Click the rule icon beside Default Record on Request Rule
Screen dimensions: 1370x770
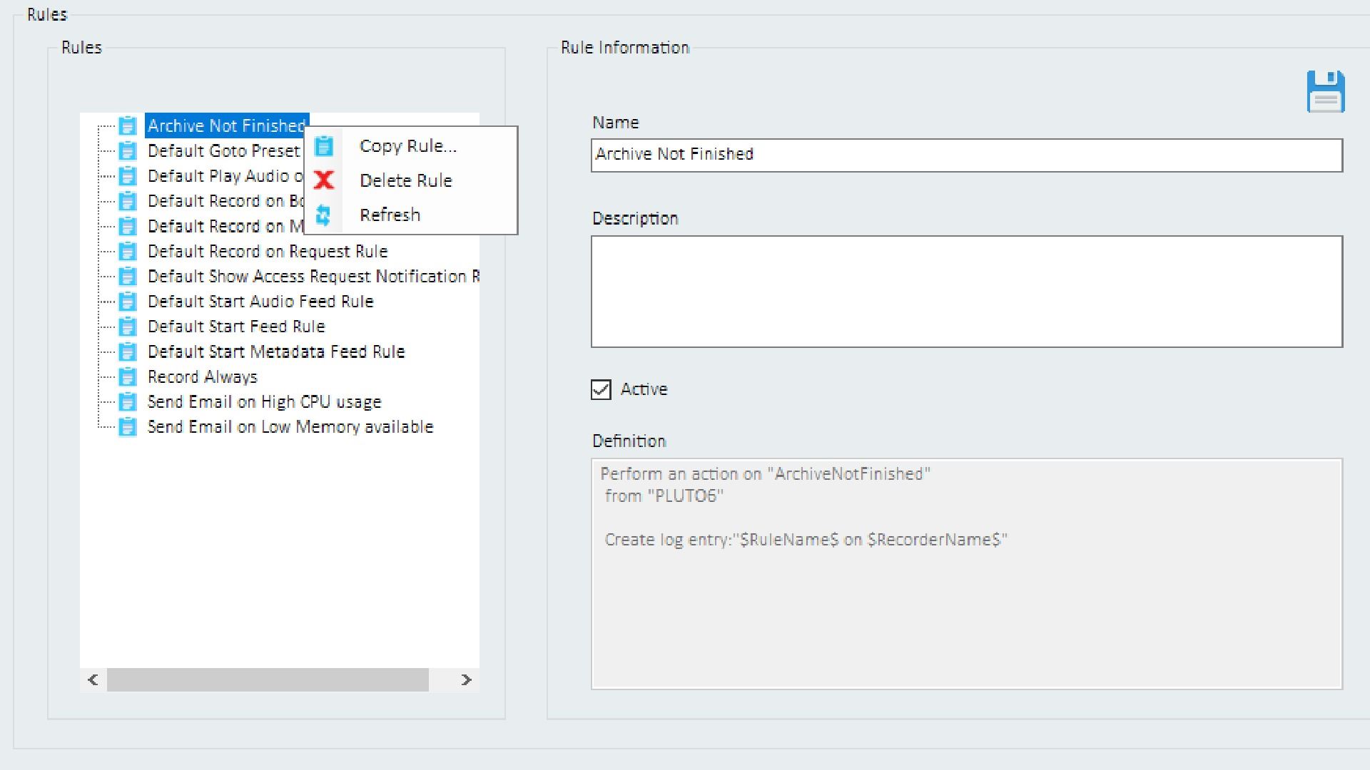pos(128,252)
